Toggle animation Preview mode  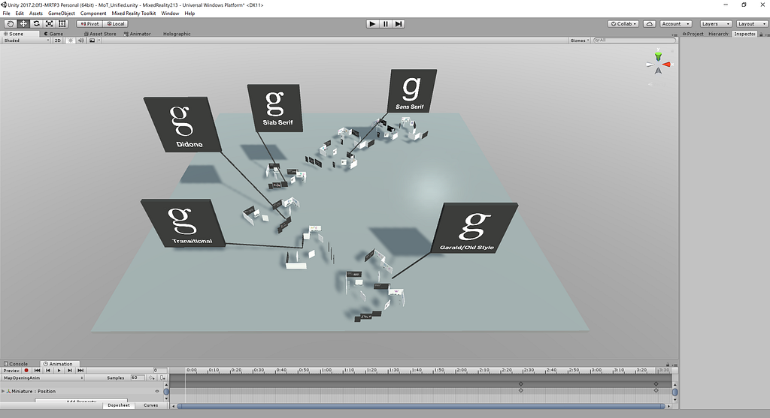11,371
